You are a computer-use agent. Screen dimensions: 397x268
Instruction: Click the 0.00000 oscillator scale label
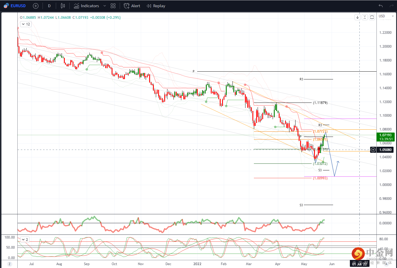(385, 223)
